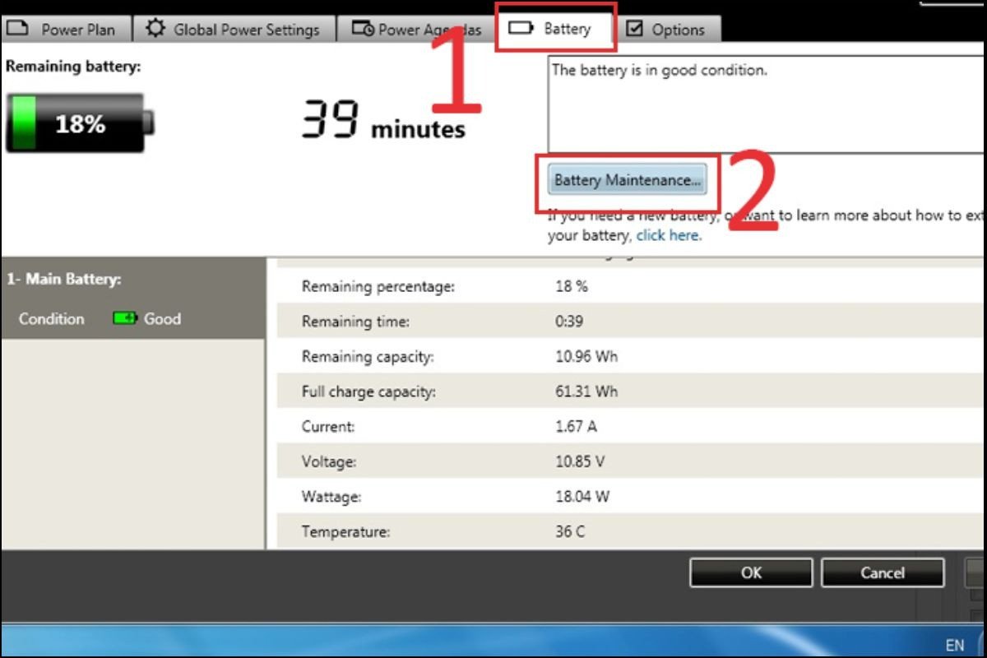
Task: Click inside the battery condition message box
Action: 765,107
